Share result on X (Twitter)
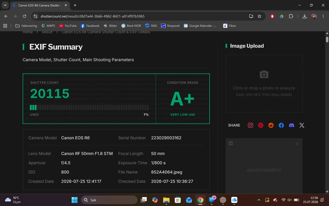This screenshot has width=329, height=206. click(302, 125)
